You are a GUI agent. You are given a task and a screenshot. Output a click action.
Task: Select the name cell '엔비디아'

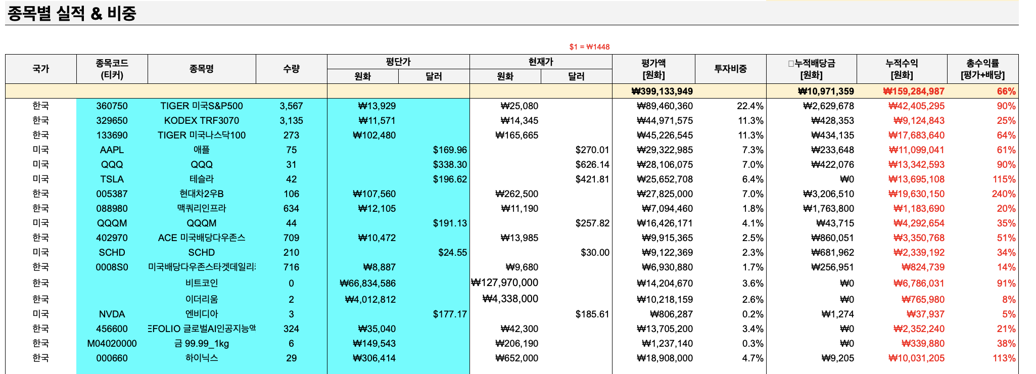202,314
